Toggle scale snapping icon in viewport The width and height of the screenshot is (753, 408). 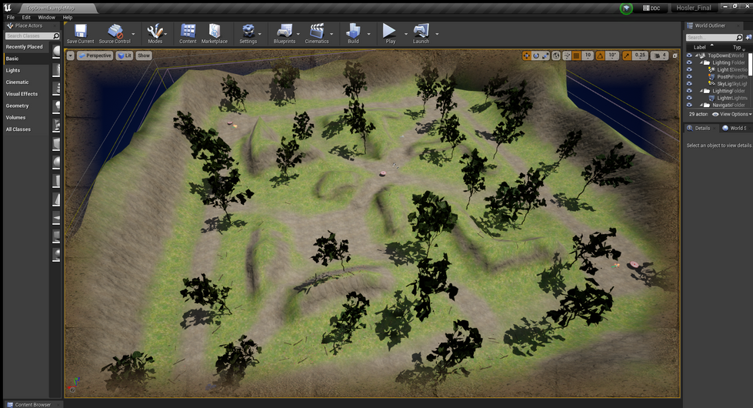pyautogui.click(x=627, y=55)
